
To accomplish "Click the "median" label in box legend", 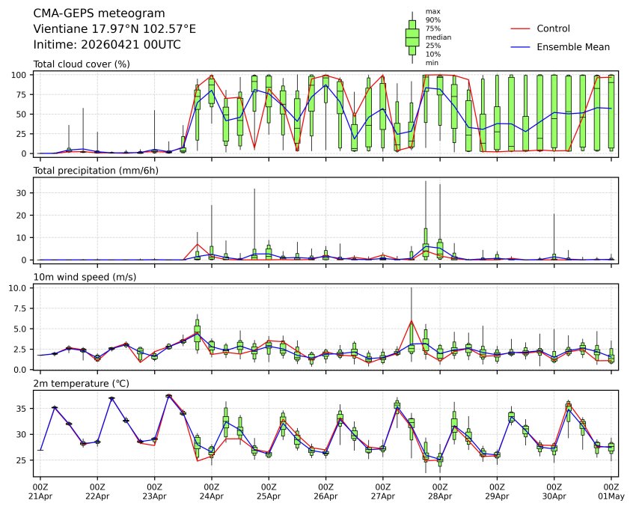I will (x=438, y=37).
